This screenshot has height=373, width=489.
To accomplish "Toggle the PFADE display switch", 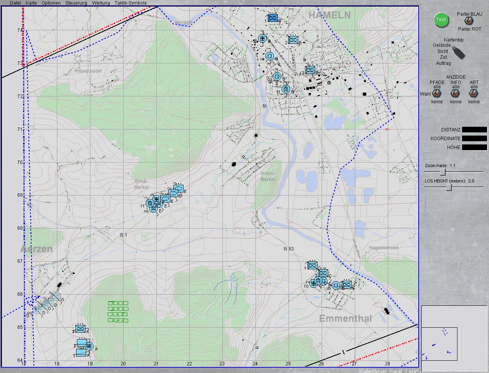I will (x=437, y=94).
